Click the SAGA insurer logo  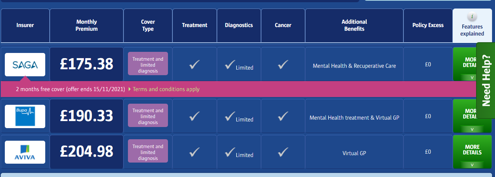25,64
